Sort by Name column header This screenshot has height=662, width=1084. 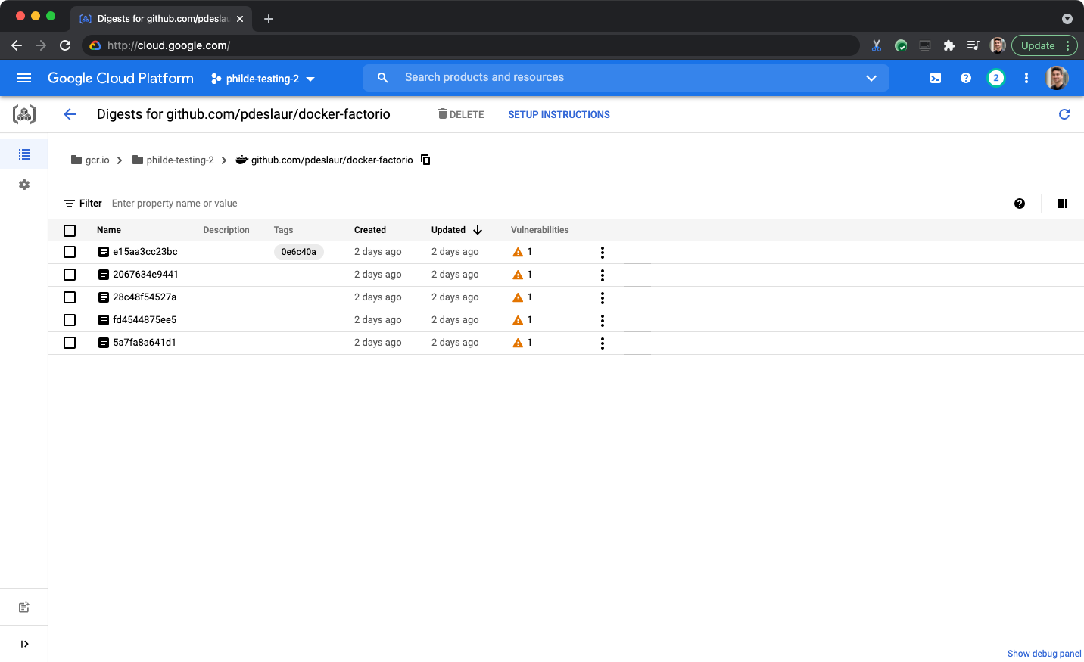point(109,230)
